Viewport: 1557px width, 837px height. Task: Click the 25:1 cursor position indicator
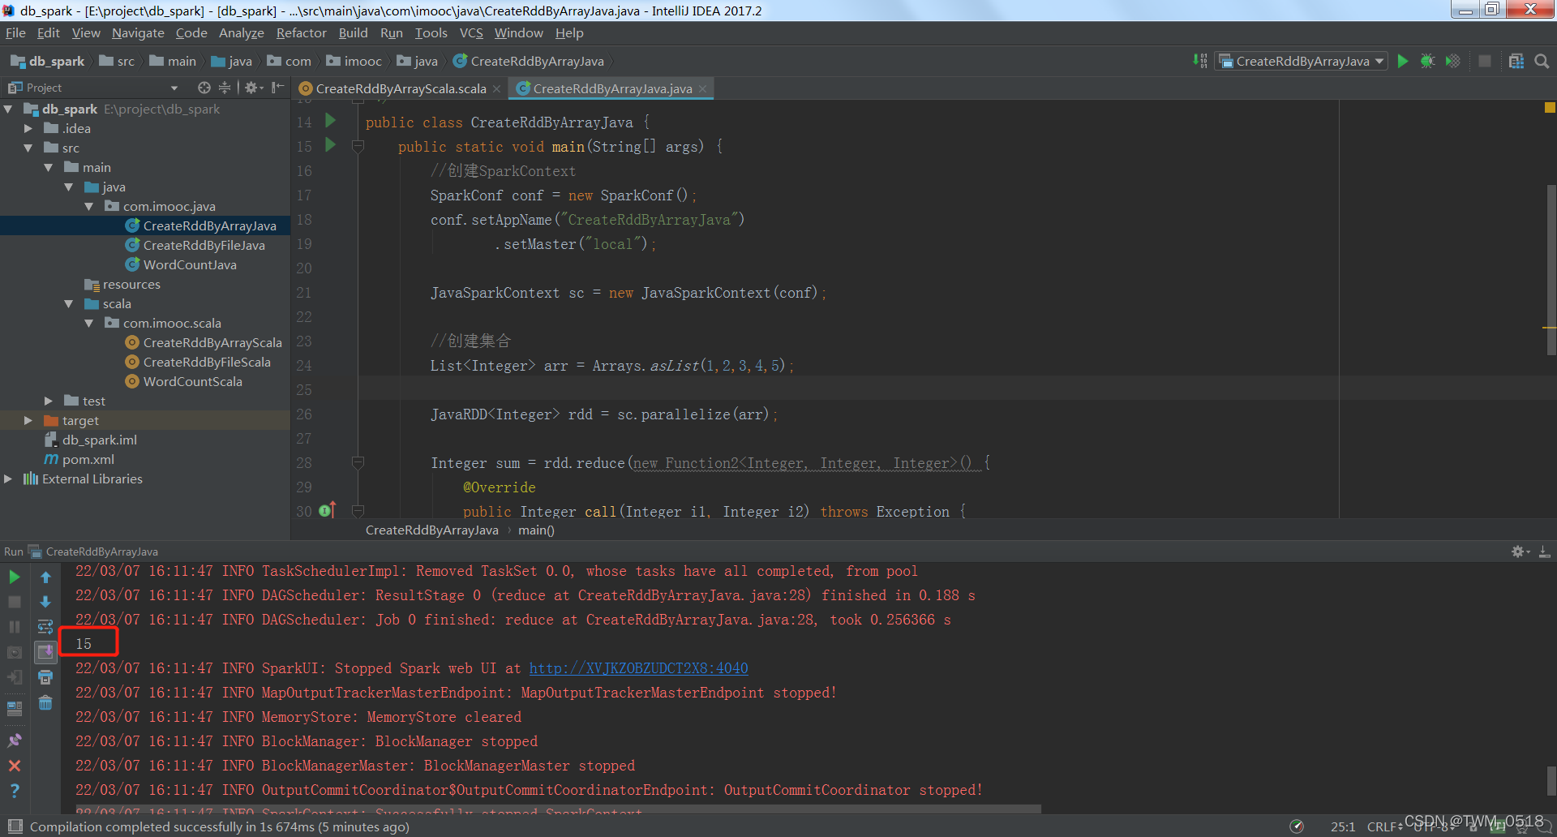(1343, 826)
